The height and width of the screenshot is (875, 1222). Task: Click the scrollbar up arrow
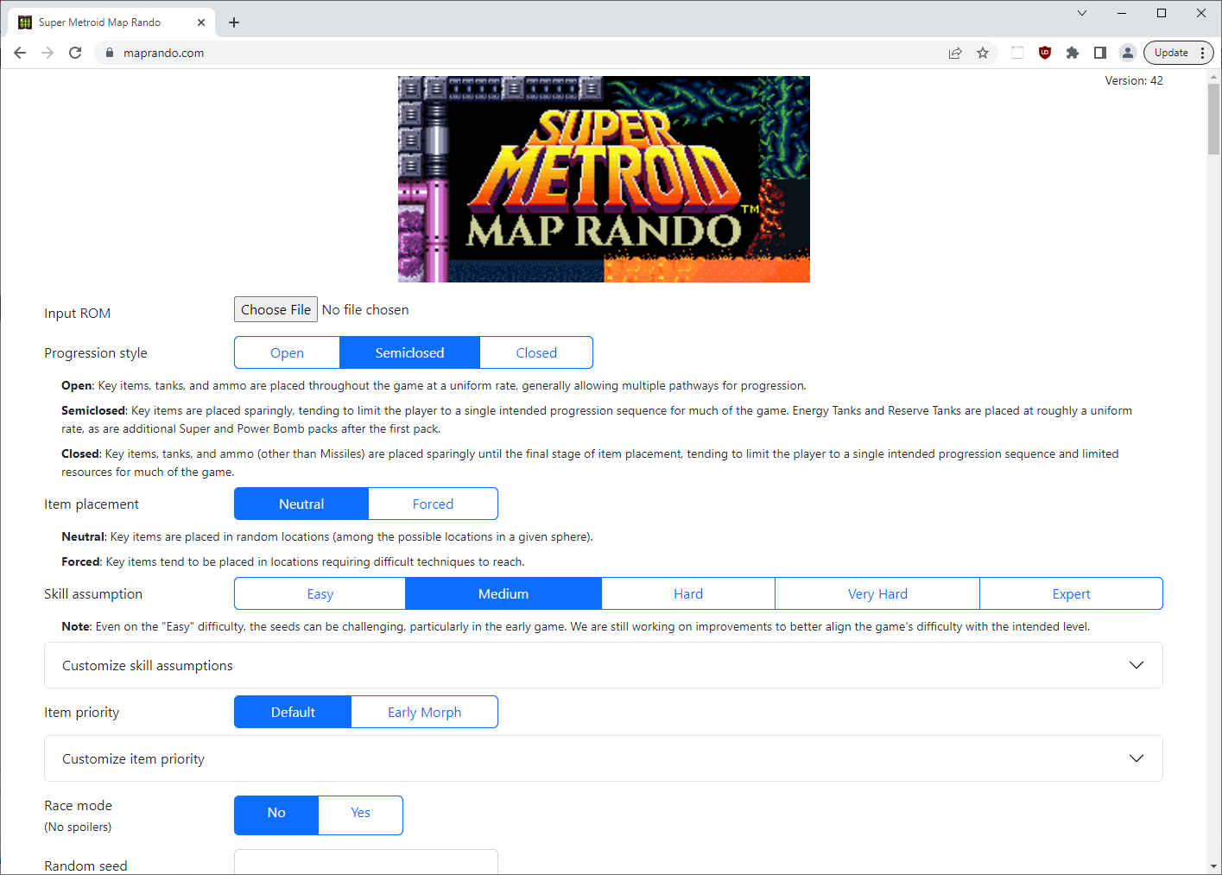1213,77
